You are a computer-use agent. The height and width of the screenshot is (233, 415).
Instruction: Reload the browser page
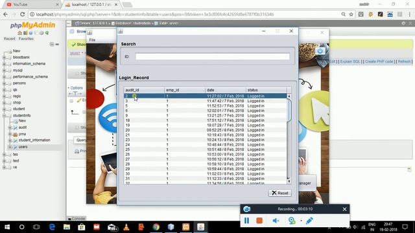(x=23, y=14)
